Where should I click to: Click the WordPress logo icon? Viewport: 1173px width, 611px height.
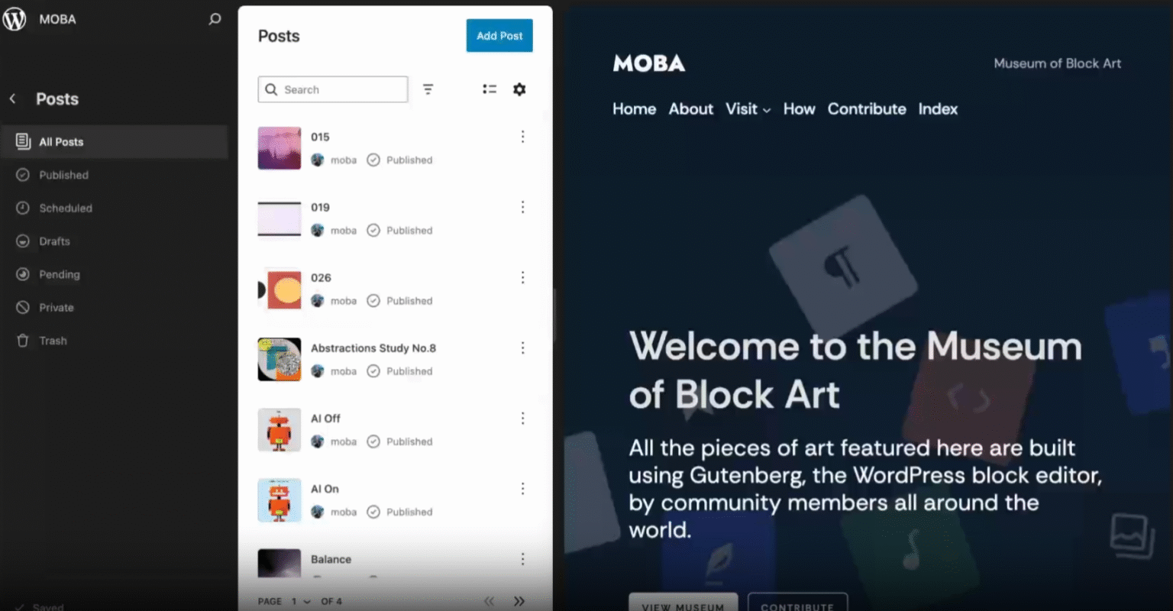15,19
